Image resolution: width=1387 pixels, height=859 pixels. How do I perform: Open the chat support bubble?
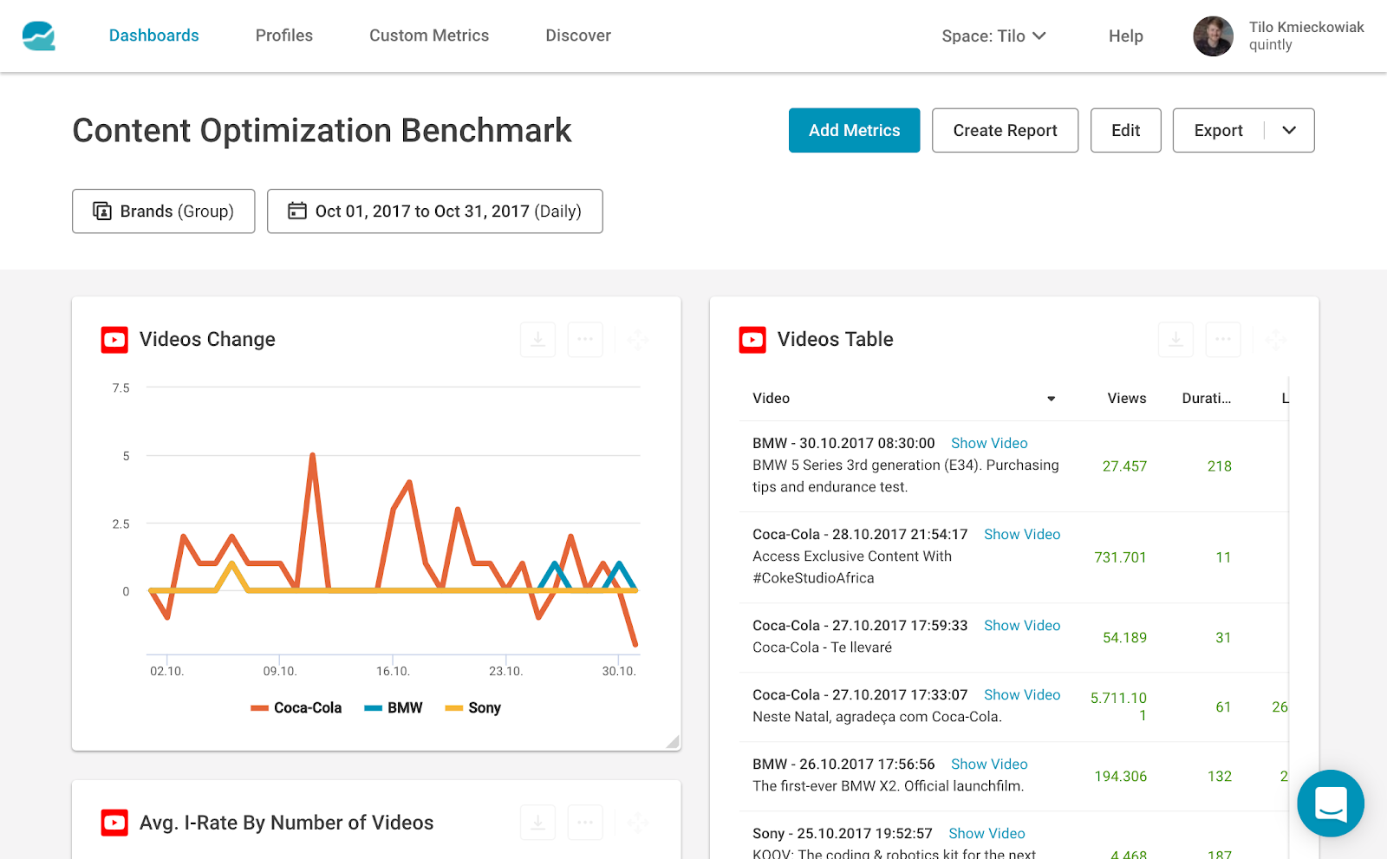[1330, 804]
